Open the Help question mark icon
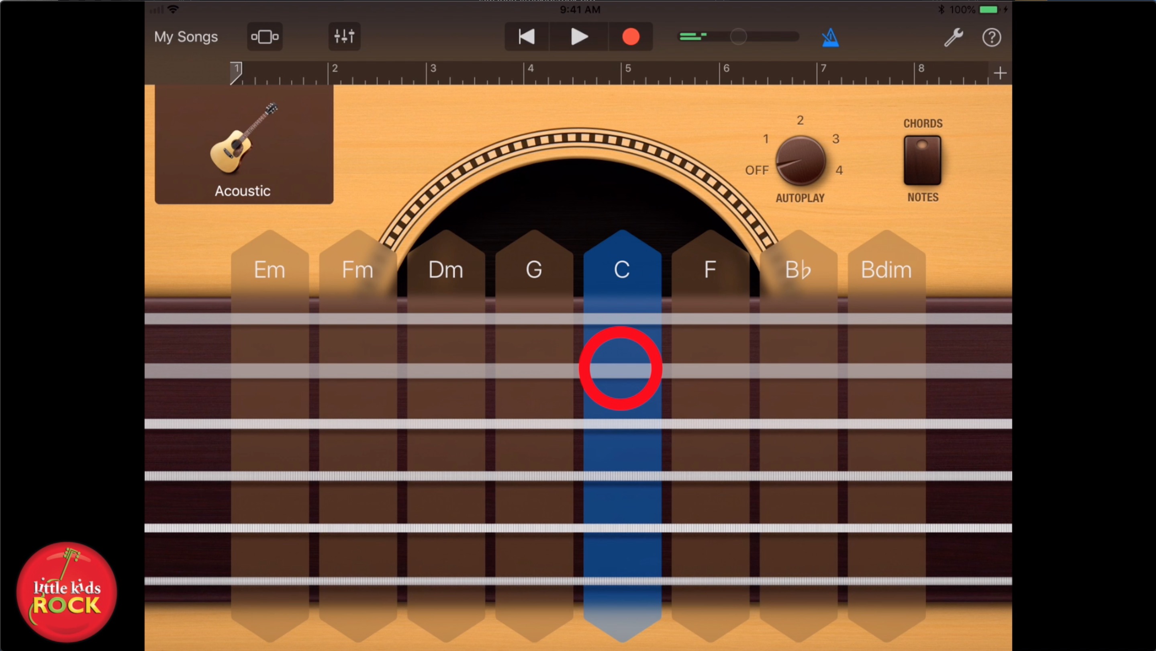Screen dimensions: 1156x651 [992, 37]
